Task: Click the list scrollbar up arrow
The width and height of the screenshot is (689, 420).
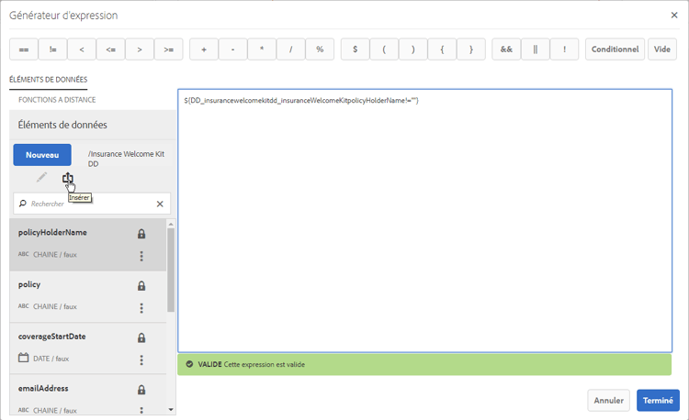Action: coord(171,224)
